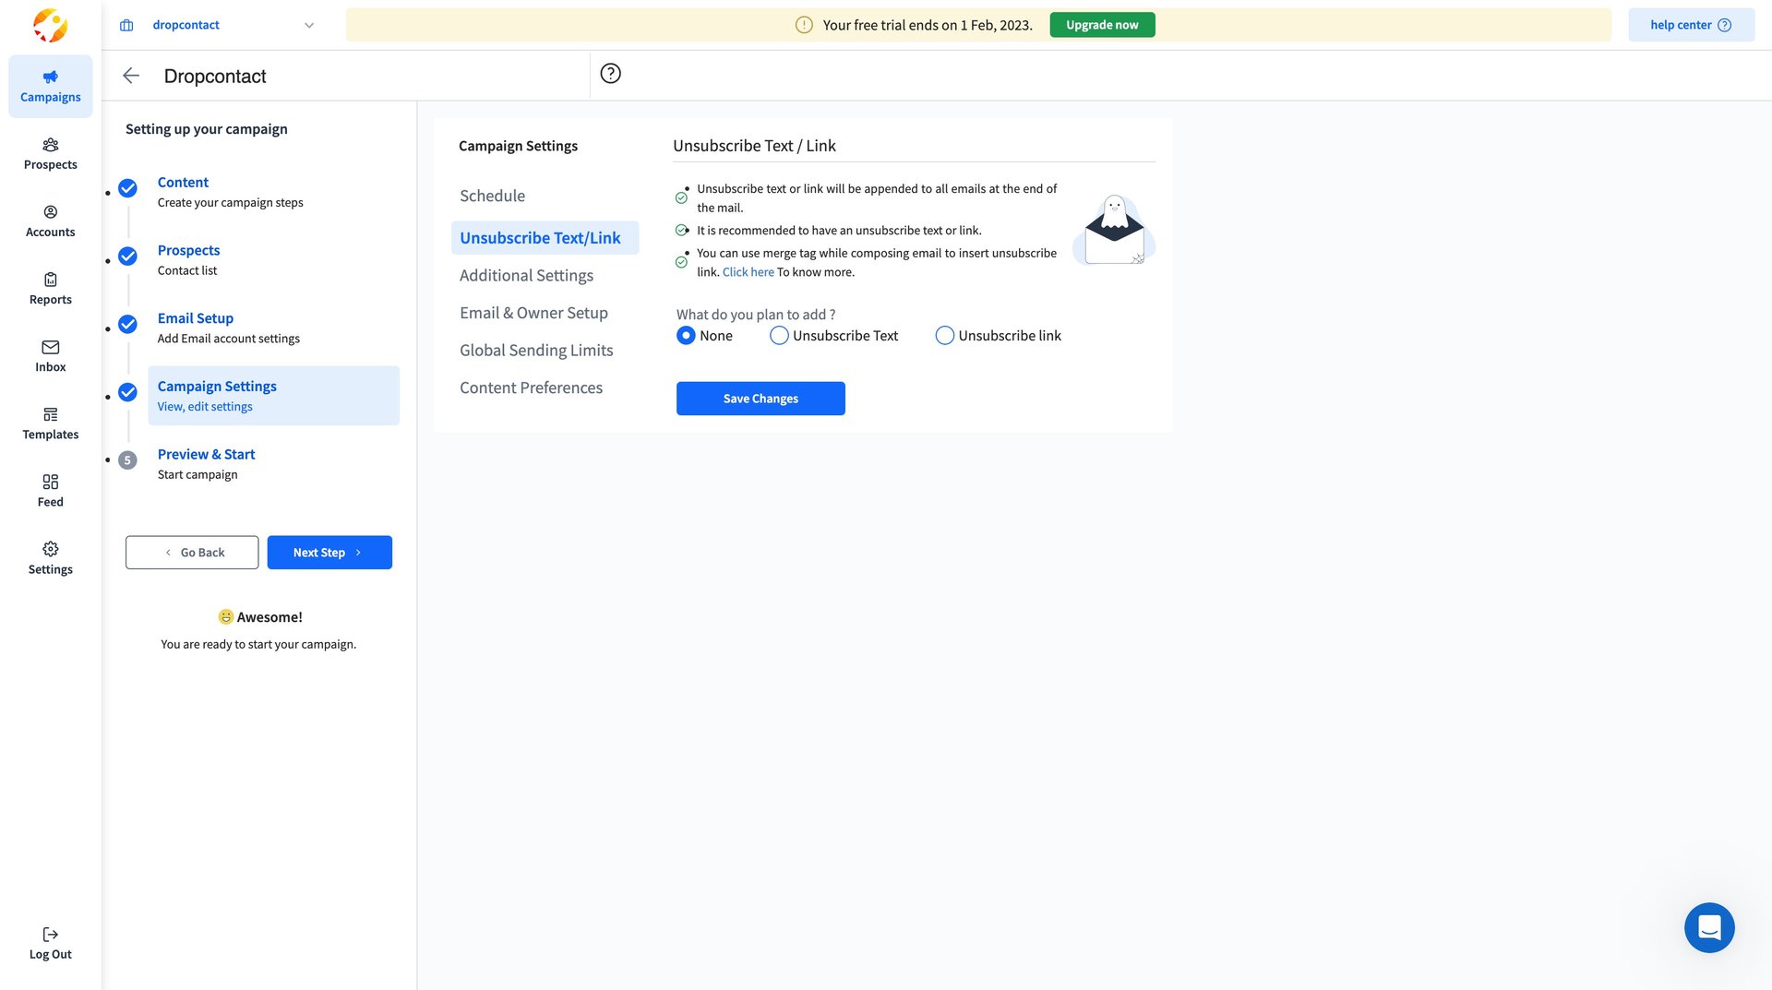The height and width of the screenshot is (990, 1772).
Task: Open the help center button
Action: point(1691,25)
